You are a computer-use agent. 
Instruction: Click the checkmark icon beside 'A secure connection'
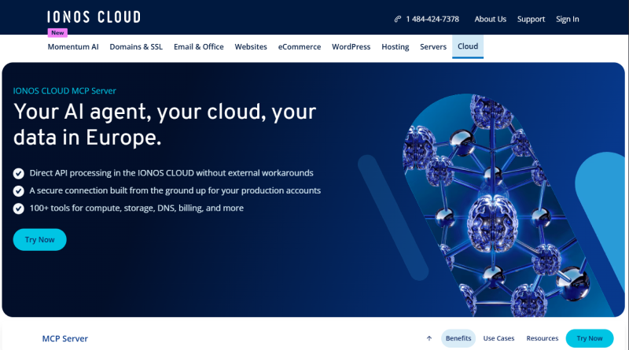pos(18,191)
